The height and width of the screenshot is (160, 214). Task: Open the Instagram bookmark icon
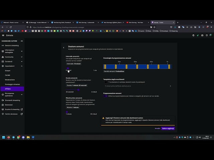point(26,31)
